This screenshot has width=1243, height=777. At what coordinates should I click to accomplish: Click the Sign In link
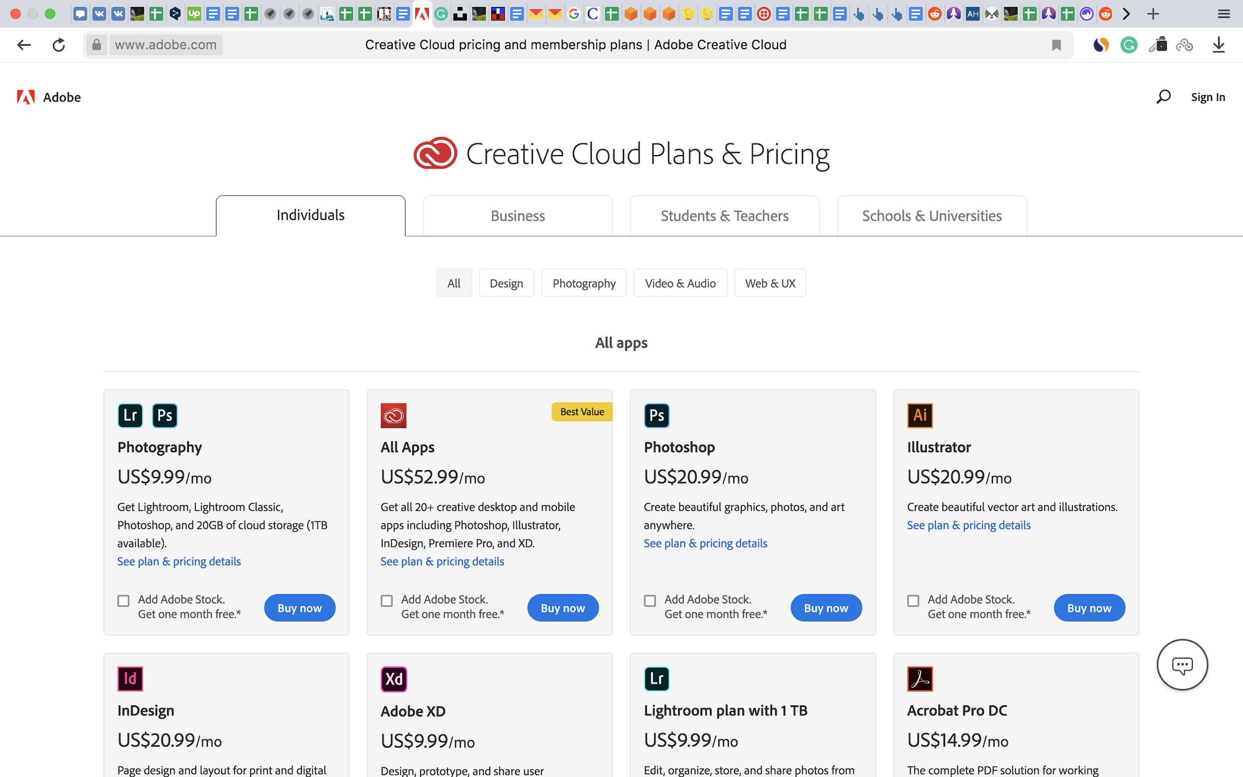click(x=1208, y=97)
